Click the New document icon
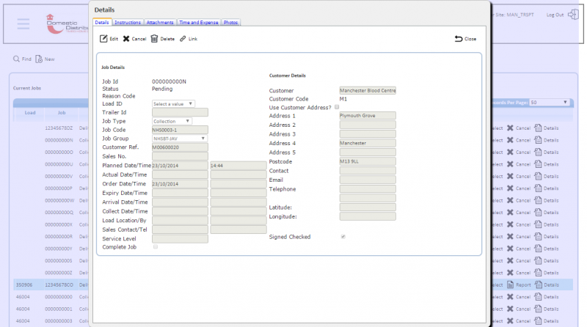This screenshot has width=587, height=327. pyautogui.click(x=39, y=59)
